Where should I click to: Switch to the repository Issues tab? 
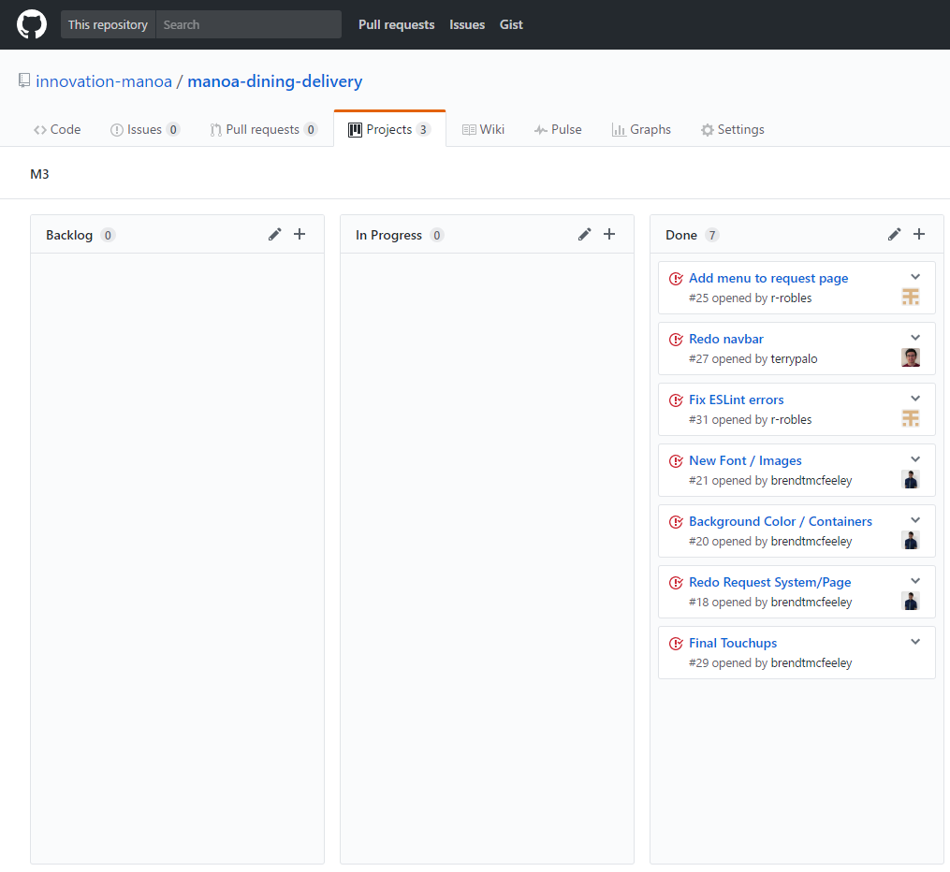145,130
